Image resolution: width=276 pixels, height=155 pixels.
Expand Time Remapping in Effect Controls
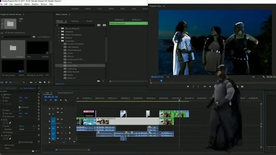click(x=2, y=132)
